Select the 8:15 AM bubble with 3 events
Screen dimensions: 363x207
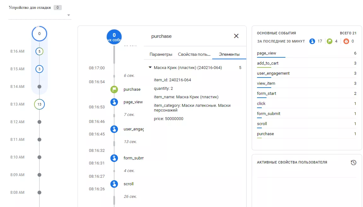[x=39, y=69]
